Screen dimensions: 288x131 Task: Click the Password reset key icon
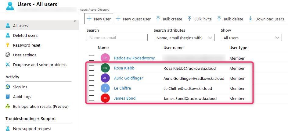pos(8,45)
